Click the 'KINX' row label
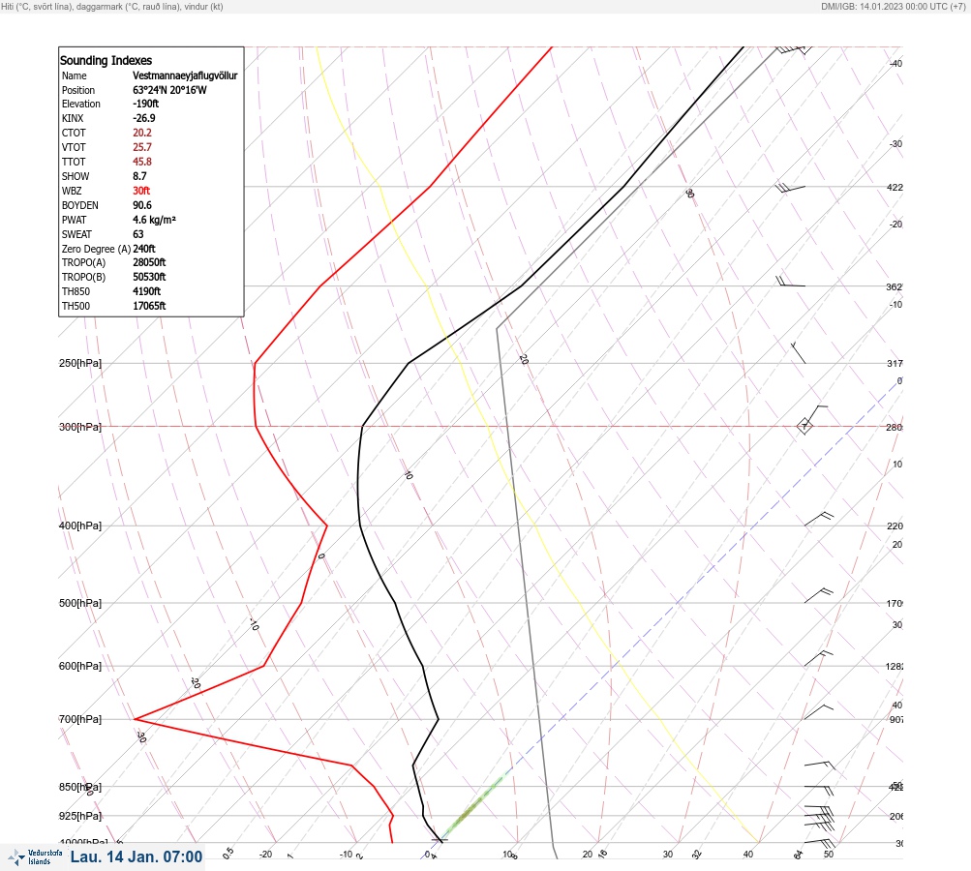971x871 pixels. [73, 118]
